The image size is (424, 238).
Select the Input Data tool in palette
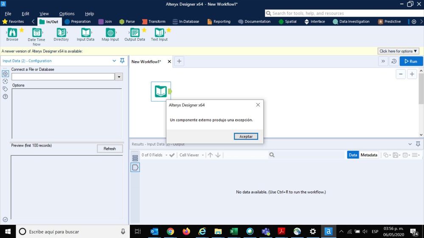[86, 33]
